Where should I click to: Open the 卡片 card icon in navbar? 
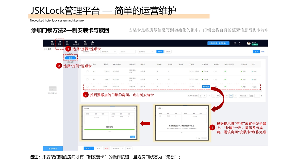click(67, 43)
